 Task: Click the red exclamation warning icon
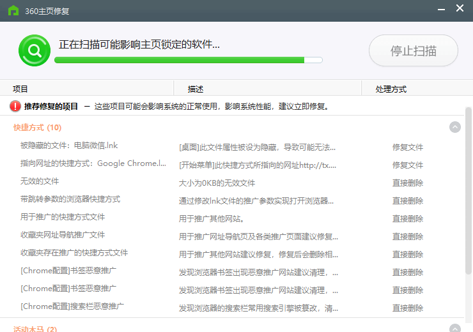click(x=15, y=107)
